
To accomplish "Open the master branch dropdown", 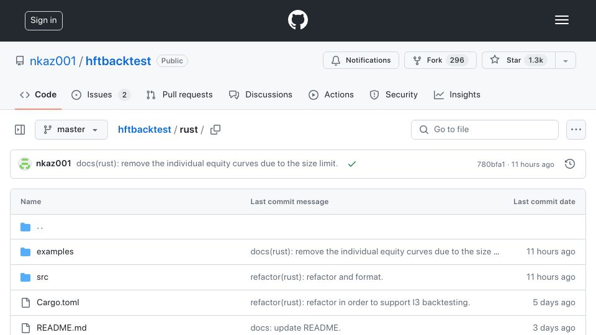I will (71, 130).
